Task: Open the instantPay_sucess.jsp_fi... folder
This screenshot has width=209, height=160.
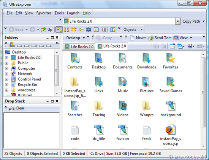Action: [75, 87]
